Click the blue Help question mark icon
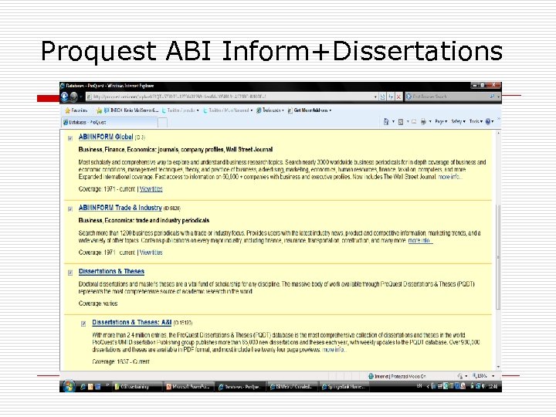The width and height of the screenshot is (556, 417). 488,121
